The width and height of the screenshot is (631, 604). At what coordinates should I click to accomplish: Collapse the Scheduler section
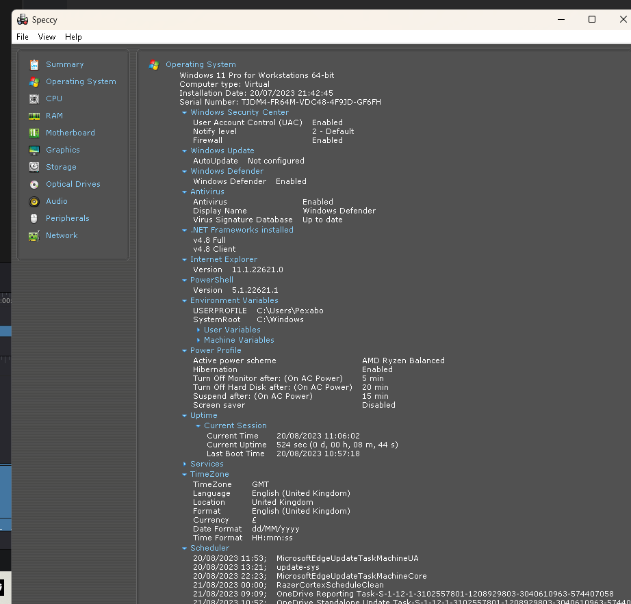[184, 549]
